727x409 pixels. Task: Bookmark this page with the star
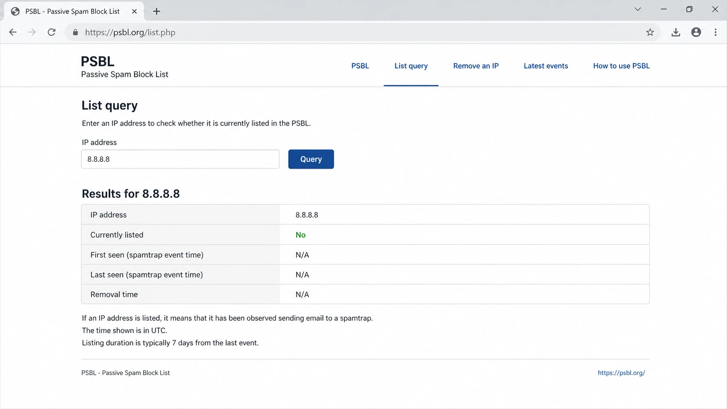click(650, 32)
